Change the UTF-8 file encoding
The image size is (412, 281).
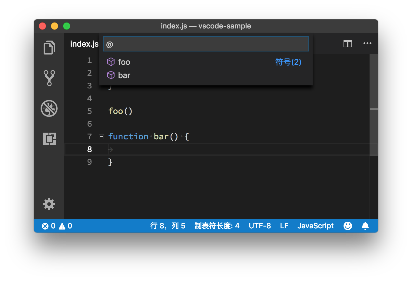click(x=260, y=226)
